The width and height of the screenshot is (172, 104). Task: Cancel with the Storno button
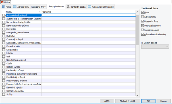coord(163,101)
